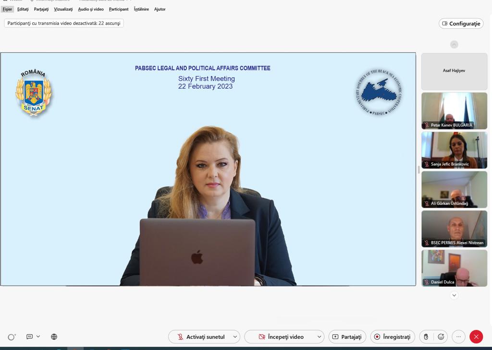Open the Fișier menu
Image resolution: width=492 pixels, height=350 pixels.
point(7,9)
